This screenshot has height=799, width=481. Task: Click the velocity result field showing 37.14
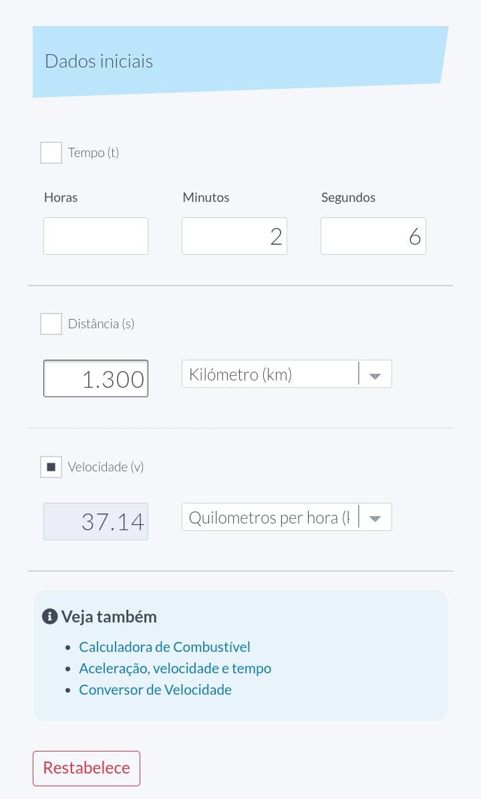(96, 522)
